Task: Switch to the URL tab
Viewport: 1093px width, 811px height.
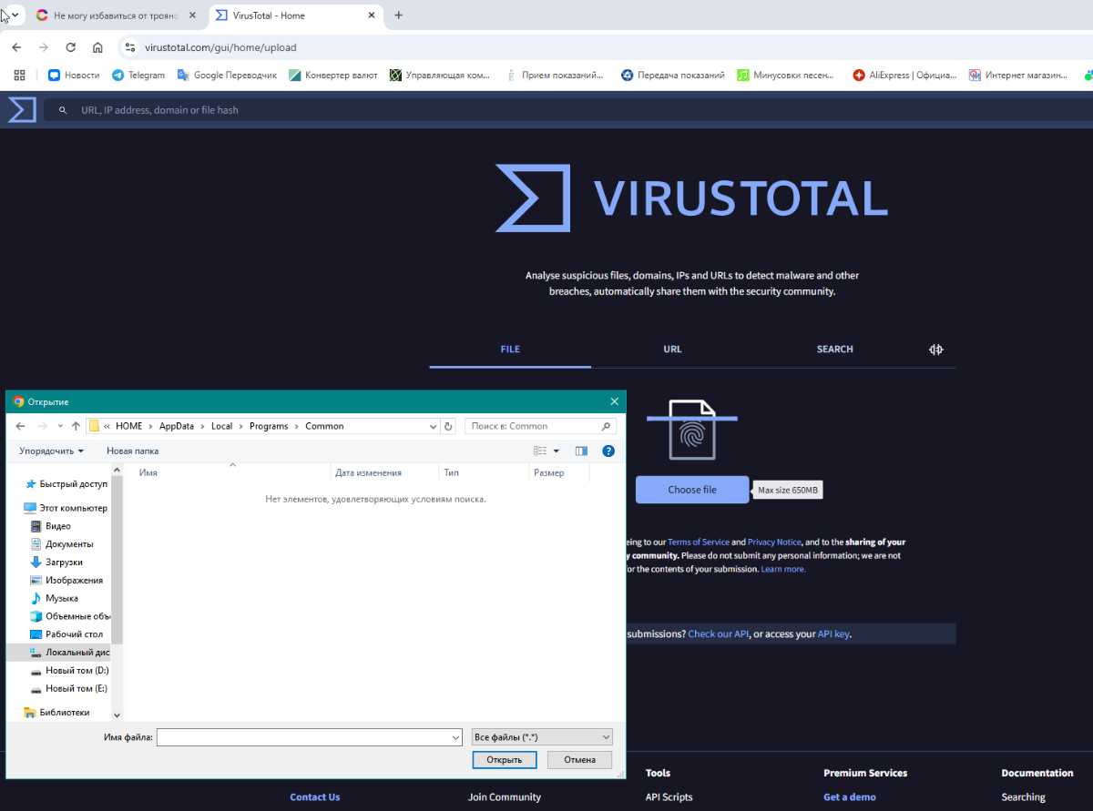Action: [672, 350]
